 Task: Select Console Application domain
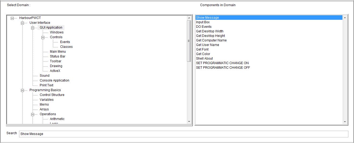point(55,80)
